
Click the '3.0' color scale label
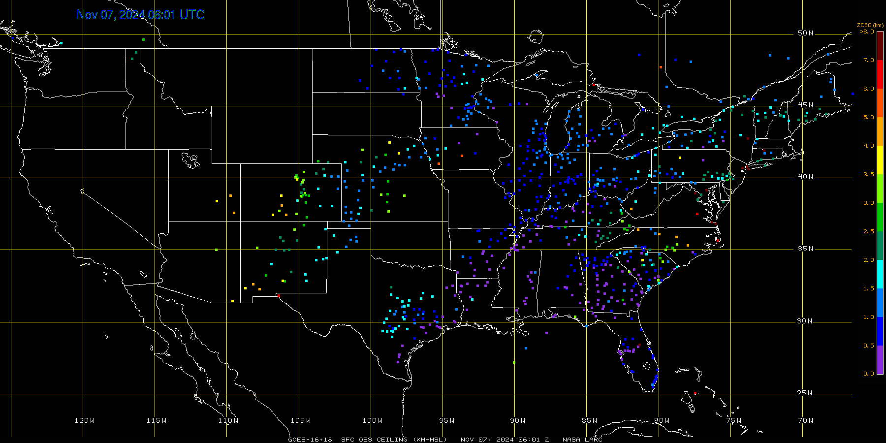(869, 203)
